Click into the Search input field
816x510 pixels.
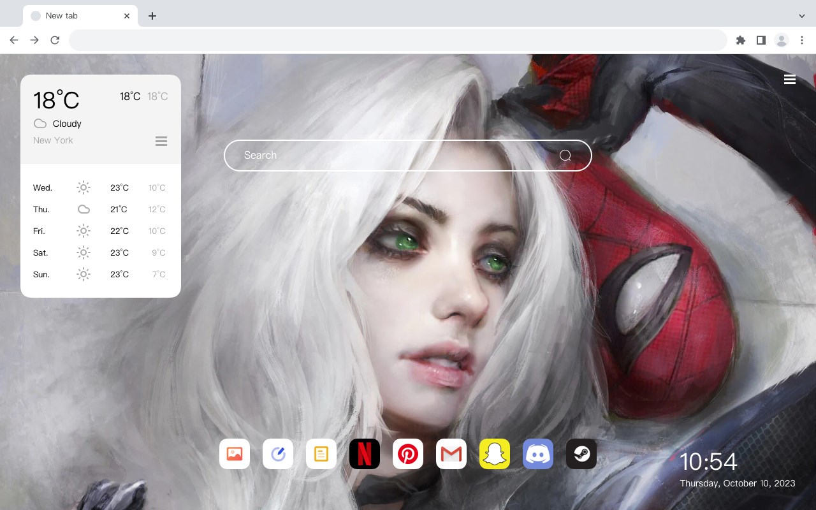pos(408,156)
